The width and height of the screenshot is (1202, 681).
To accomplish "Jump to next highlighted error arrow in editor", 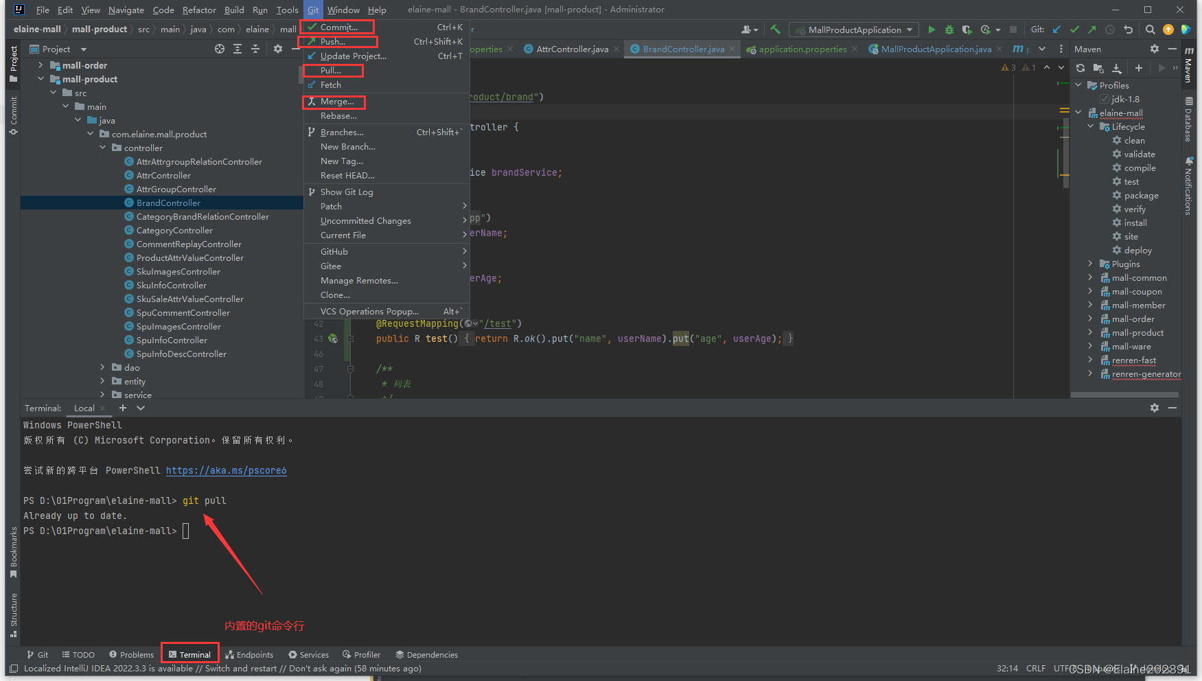I will point(1061,67).
